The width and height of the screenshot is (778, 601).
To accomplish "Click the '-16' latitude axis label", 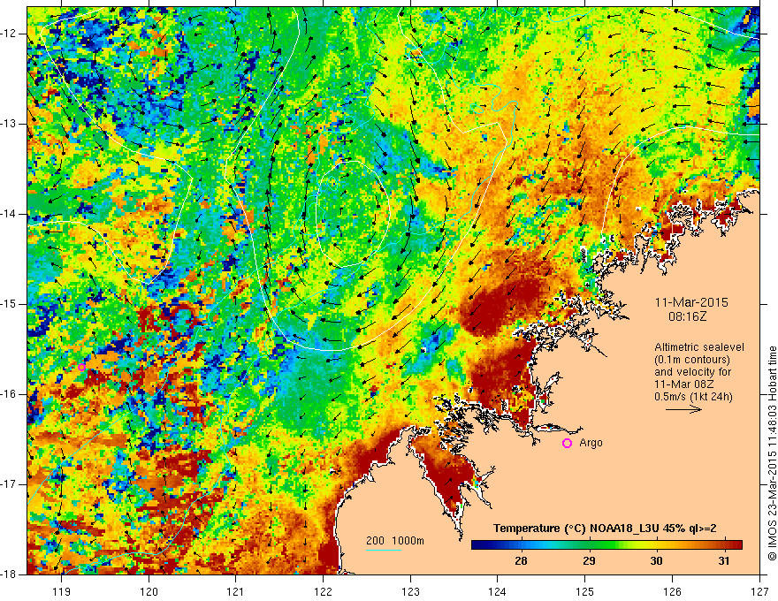I will [9, 394].
